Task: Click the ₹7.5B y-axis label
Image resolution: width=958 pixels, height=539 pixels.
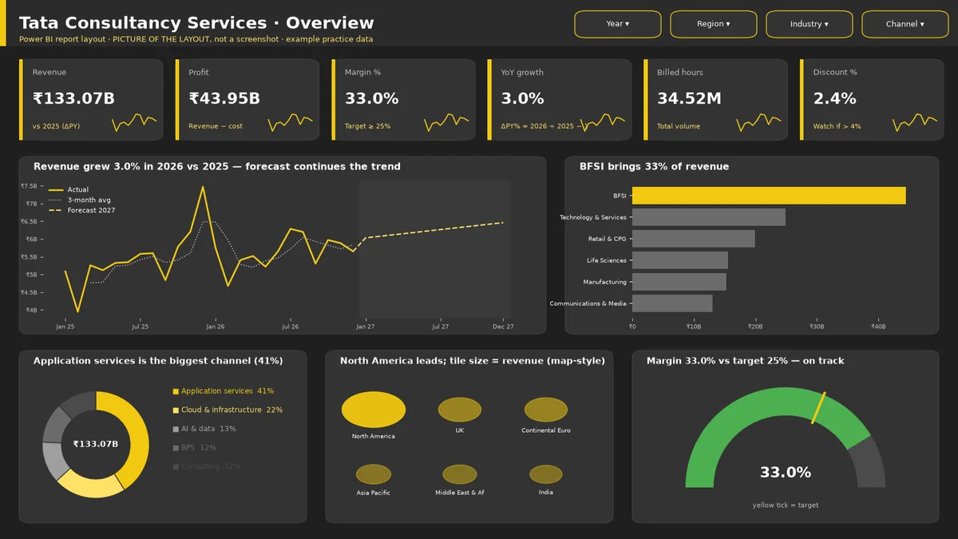Action: pyautogui.click(x=29, y=186)
